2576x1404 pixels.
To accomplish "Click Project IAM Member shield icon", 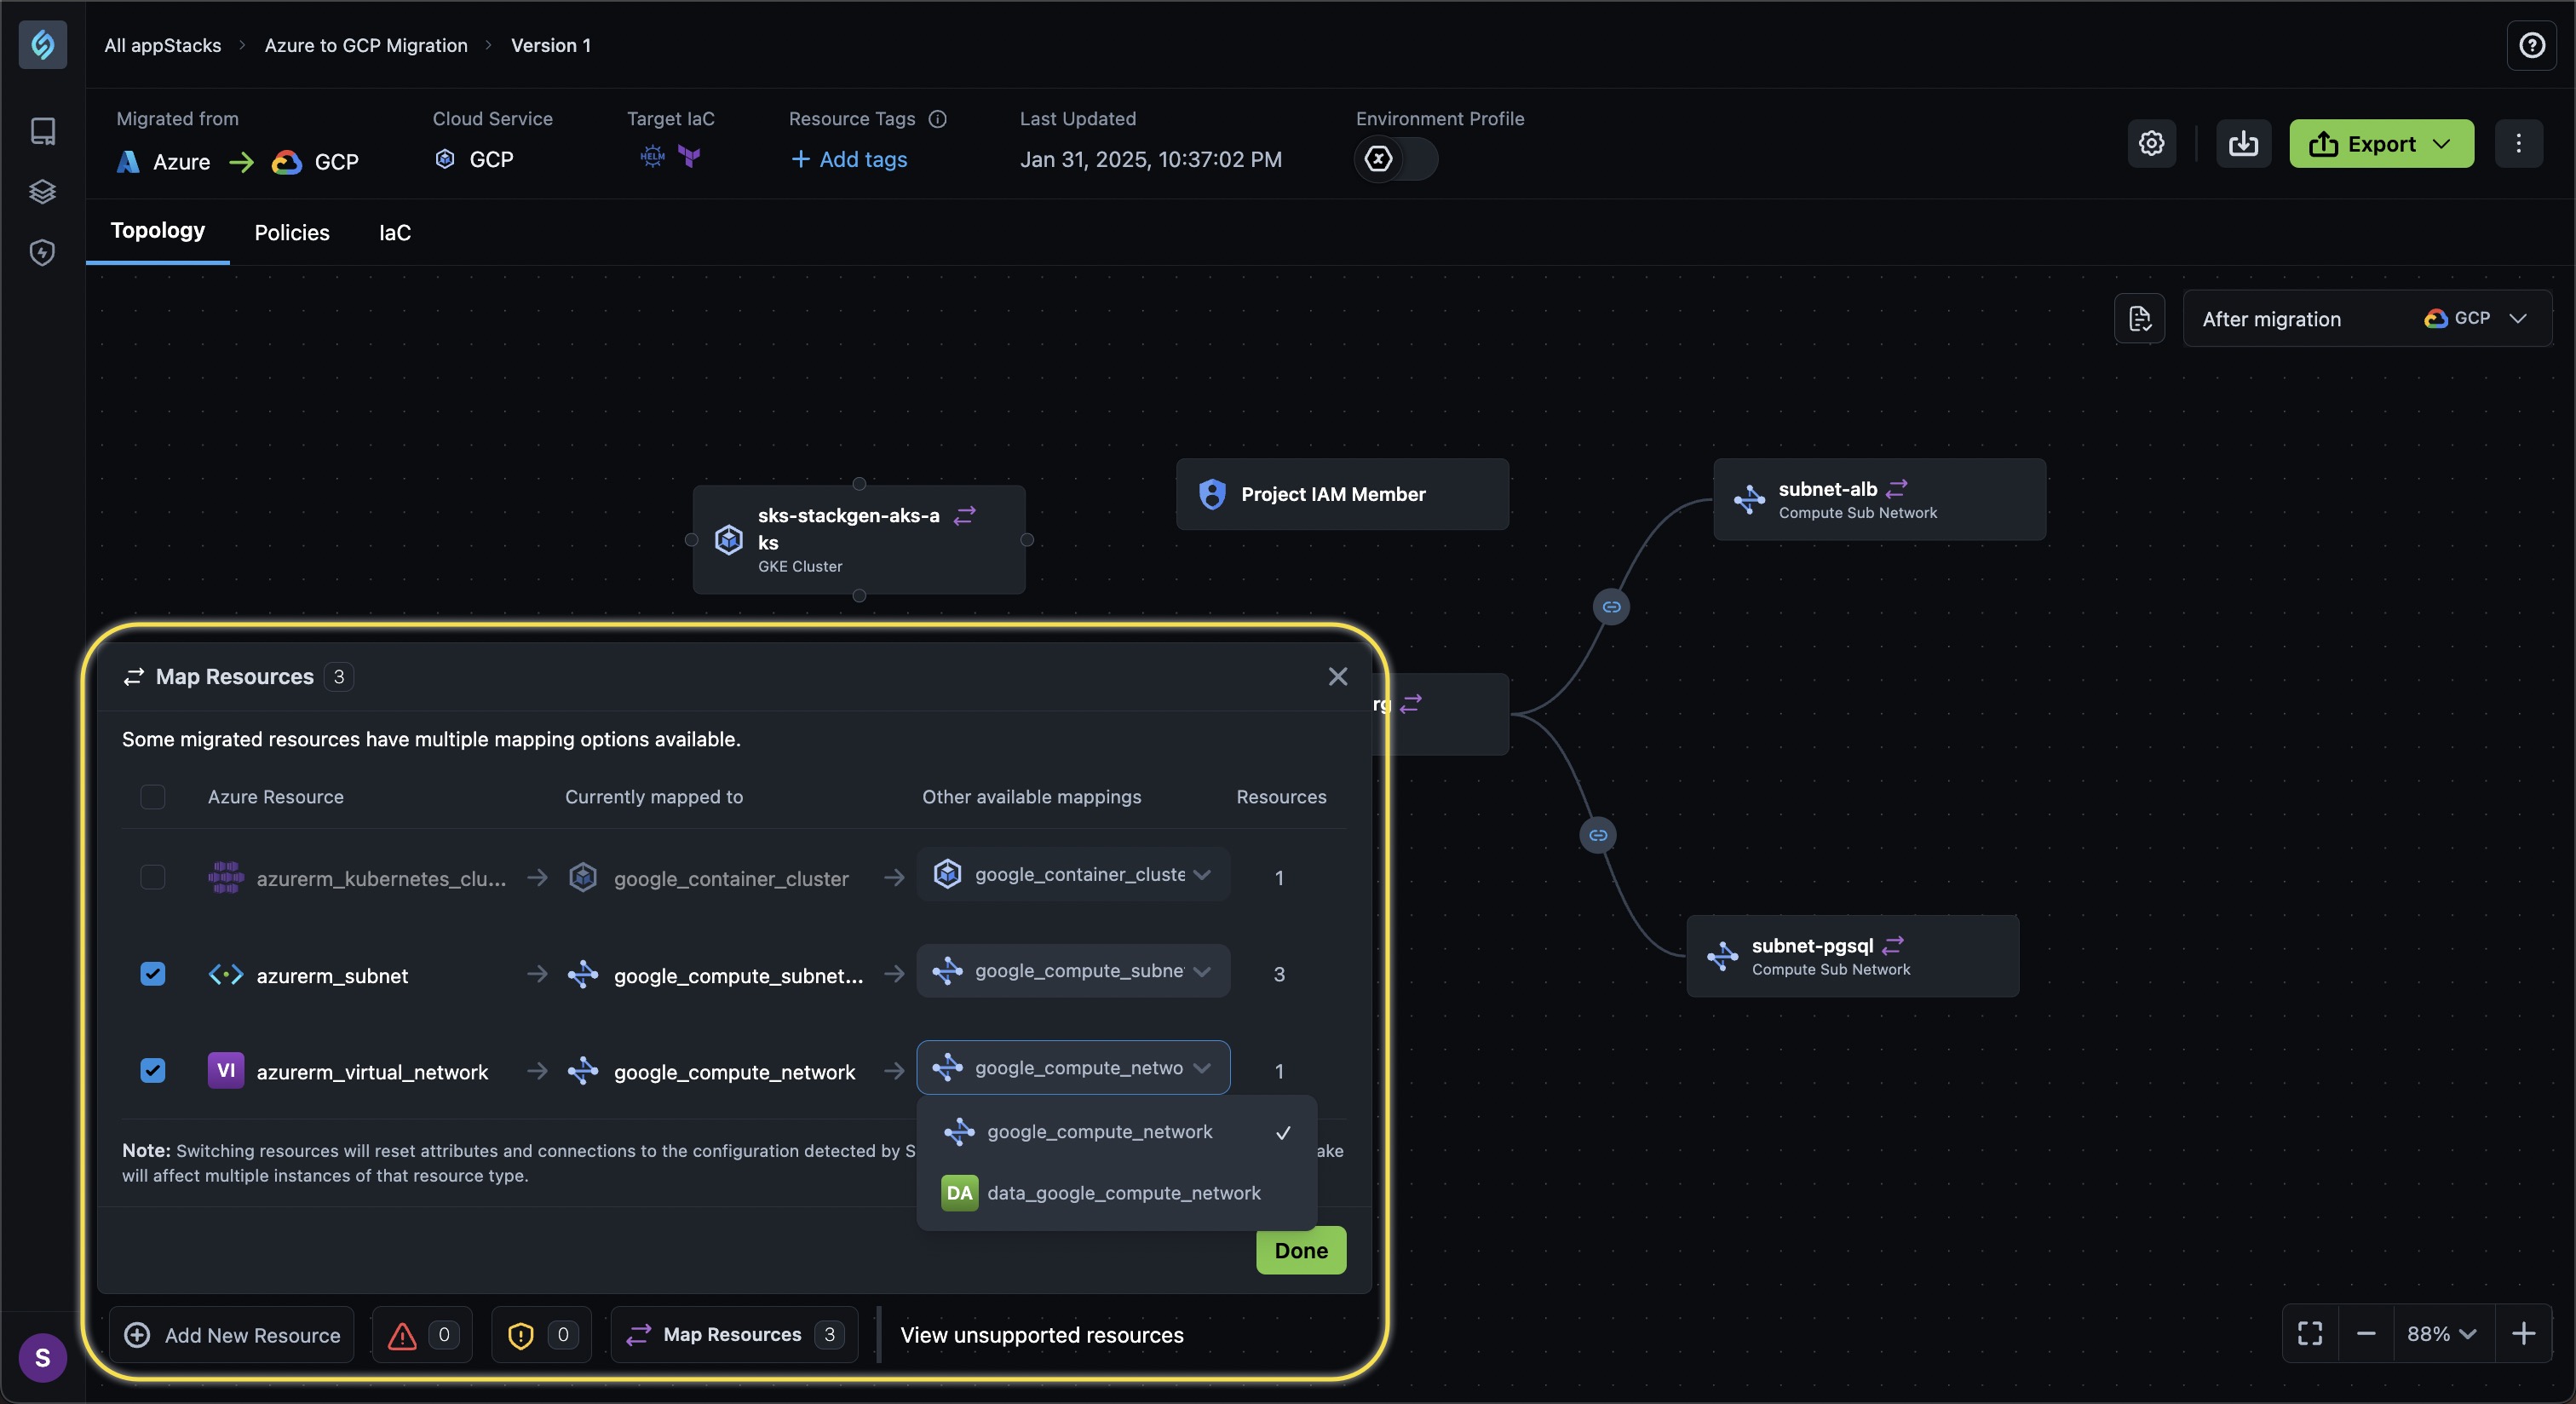I will tap(1212, 494).
